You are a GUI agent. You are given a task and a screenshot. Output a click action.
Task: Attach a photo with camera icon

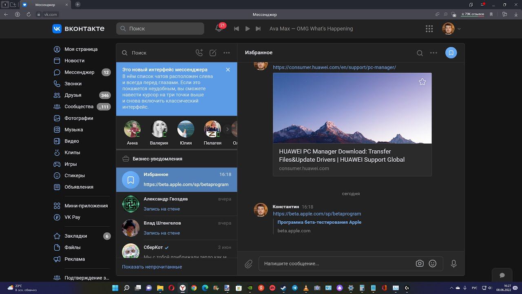(420, 264)
